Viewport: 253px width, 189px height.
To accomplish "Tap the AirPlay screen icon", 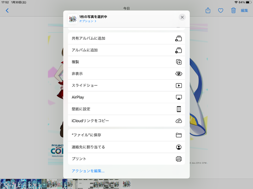I will pos(179,97).
